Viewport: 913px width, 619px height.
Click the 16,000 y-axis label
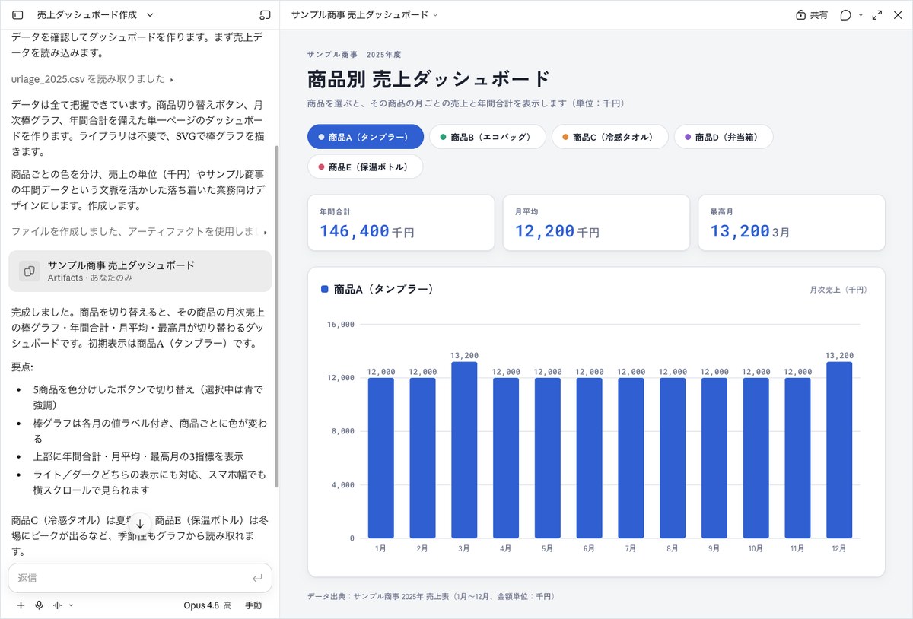tap(341, 325)
